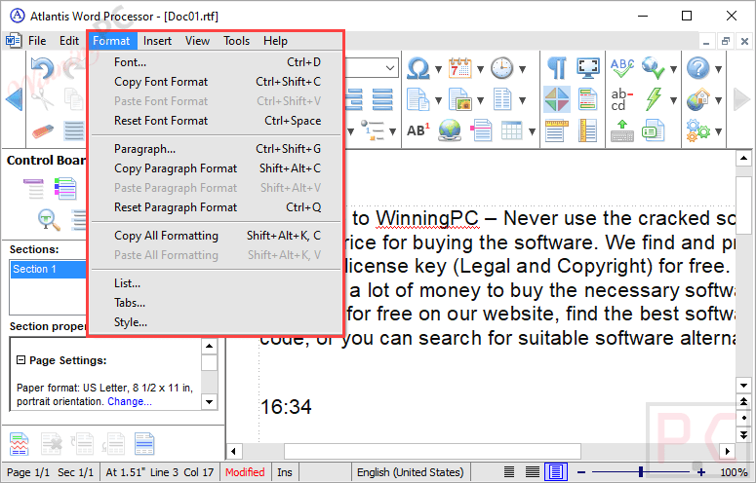Open dropdown arrow next to gears icon
Viewport: 756px width, 483px height.
click(718, 131)
